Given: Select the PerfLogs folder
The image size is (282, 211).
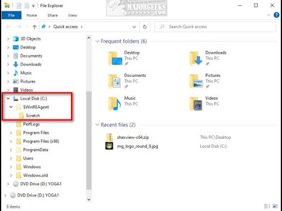Looking at the screenshot, I should tap(31, 124).
